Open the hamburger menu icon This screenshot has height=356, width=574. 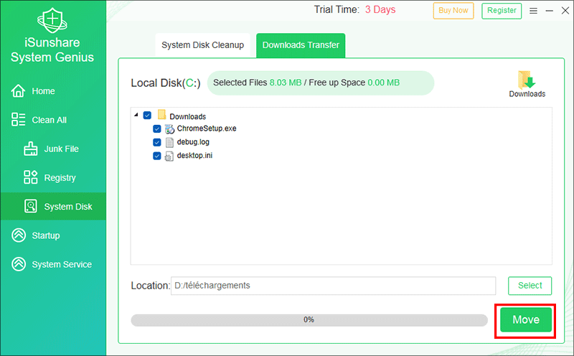click(x=533, y=11)
